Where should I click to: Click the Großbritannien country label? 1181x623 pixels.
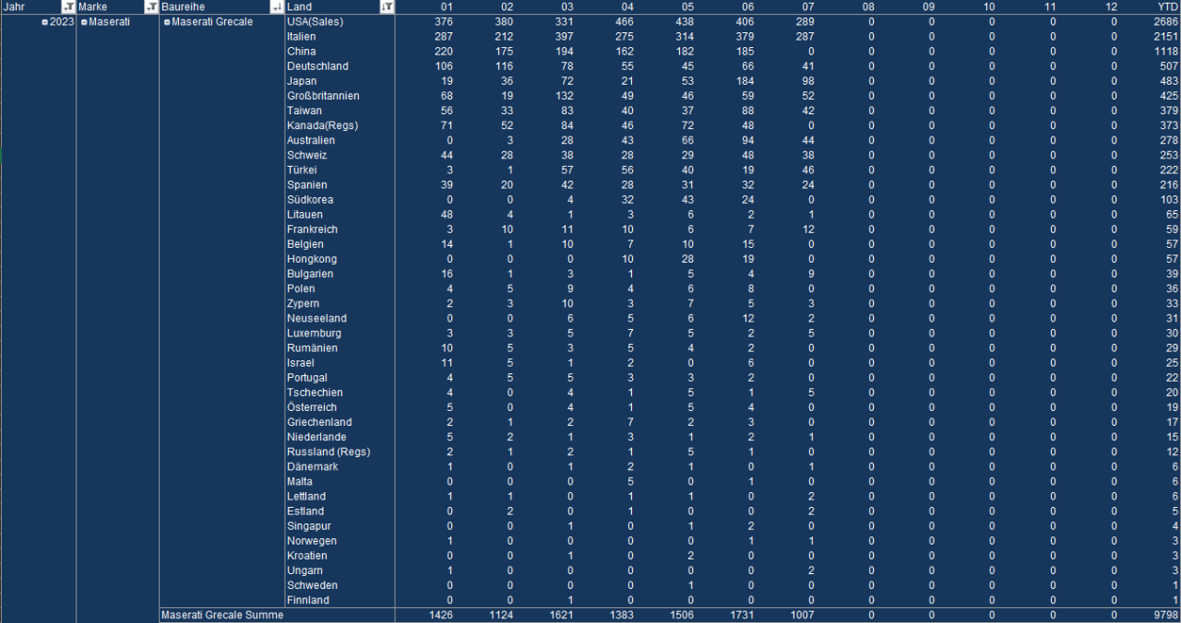[323, 96]
